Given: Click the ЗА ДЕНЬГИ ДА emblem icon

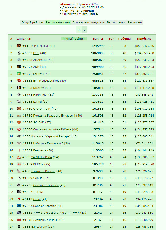Looking at the screenshot, I should coord(19,157).
